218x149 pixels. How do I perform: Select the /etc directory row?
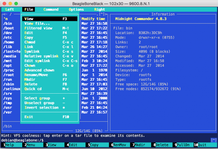(x=8, y=38)
